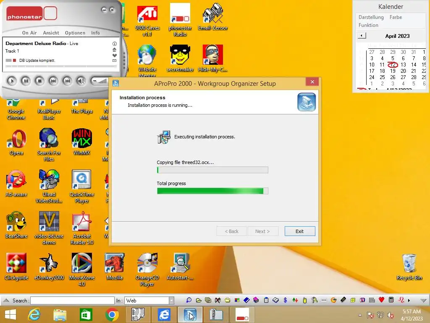The width and height of the screenshot is (430, 323).
Task: Click the envelope mail icon in phonostar
Action: pos(115,61)
